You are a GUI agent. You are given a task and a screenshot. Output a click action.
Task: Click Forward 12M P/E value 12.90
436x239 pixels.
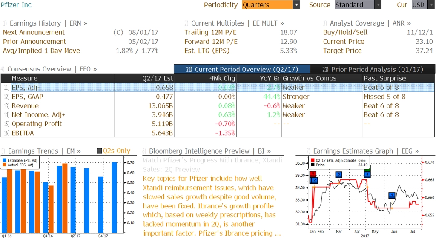288,42
